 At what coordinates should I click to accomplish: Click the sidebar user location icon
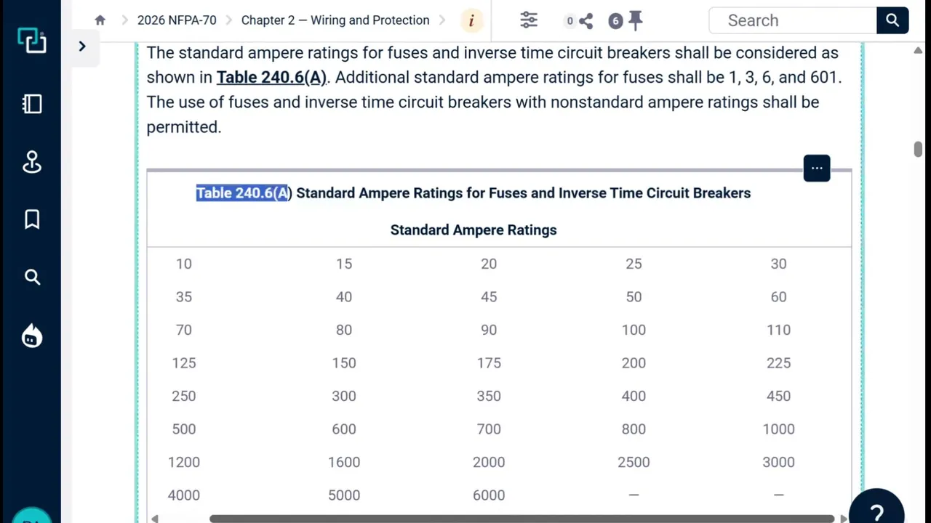[32, 162]
